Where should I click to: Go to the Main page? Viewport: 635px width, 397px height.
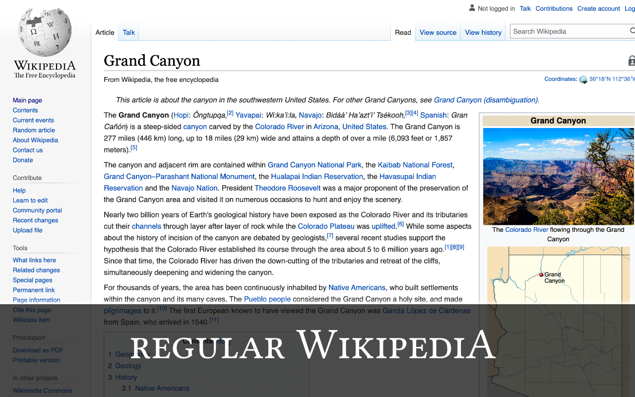[26, 100]
